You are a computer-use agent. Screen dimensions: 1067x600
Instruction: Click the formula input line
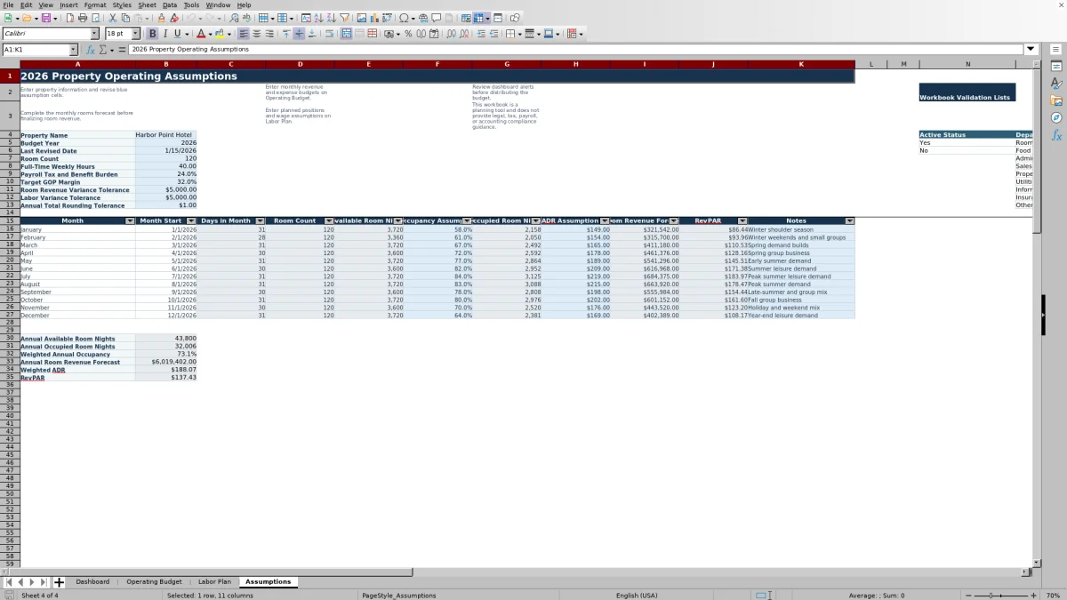click(575, 50)
